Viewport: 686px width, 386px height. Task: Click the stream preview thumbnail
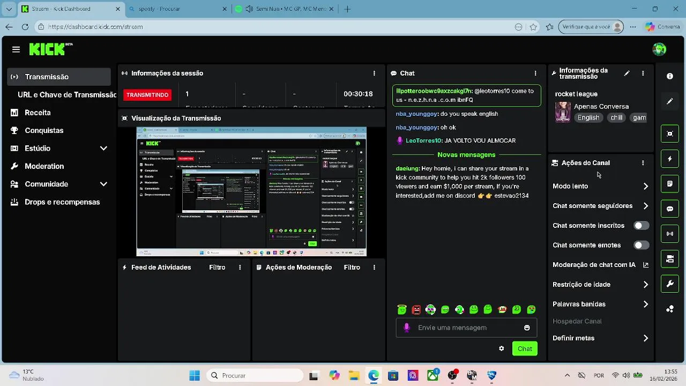tap(251, 192)
